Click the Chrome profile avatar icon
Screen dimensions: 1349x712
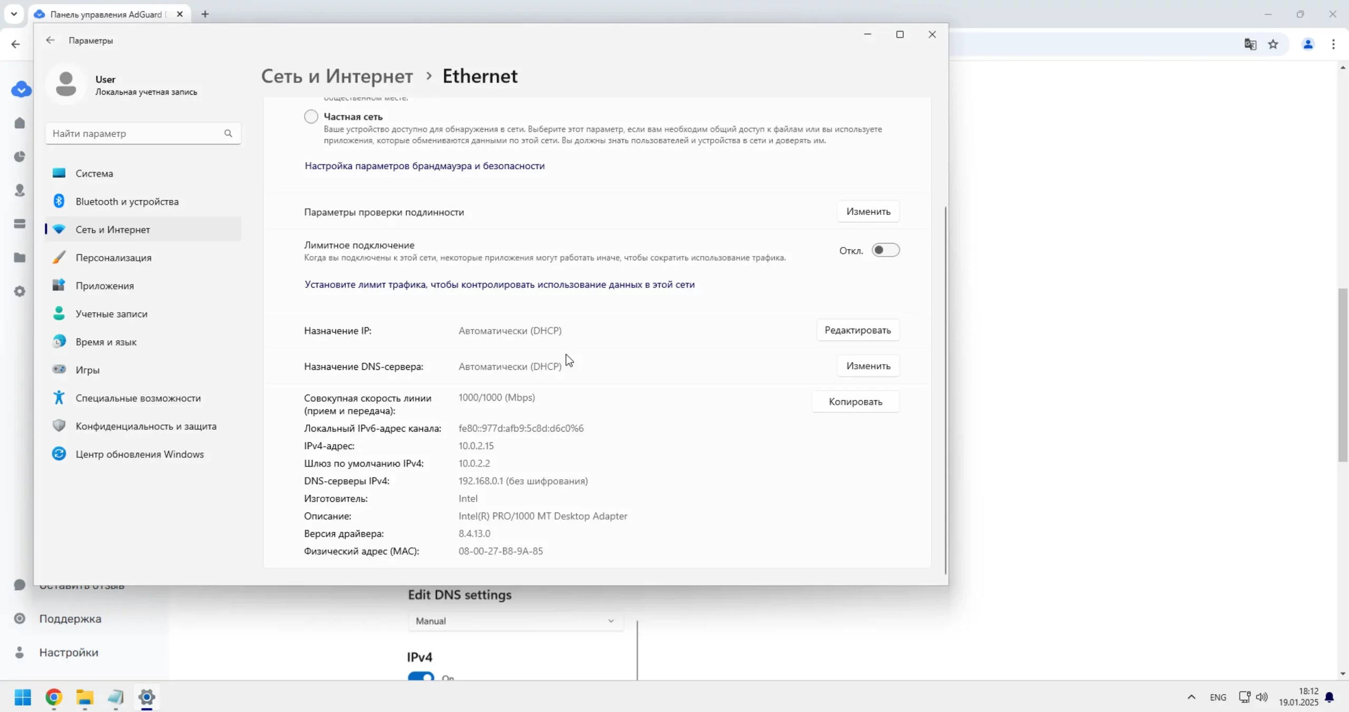coord(1308,44)
